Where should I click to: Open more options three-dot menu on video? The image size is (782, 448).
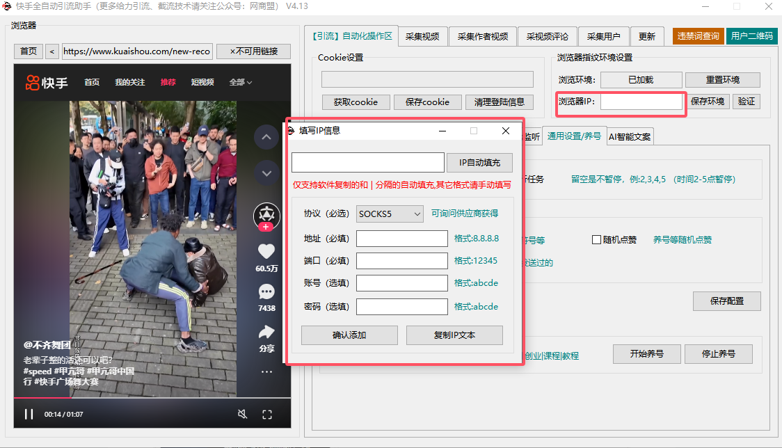pyautogui.click(x=267, y=371)
